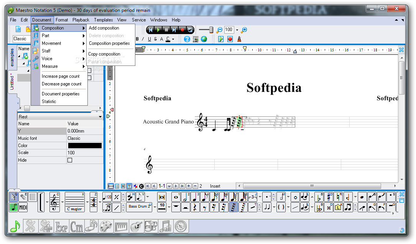The height and width of the screenshot is (244, 416).
Task: Open the Playback menu
Action: (x=81, y=20)
